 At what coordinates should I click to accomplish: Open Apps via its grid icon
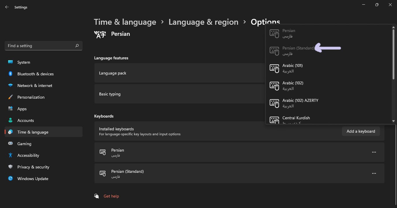(10, 109)
